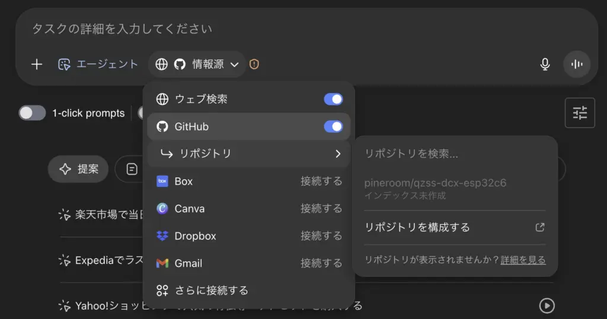This screenshot has height=319, width=607.
Task: Click the リポジトリを検索 search field
Action: point(454,154)
